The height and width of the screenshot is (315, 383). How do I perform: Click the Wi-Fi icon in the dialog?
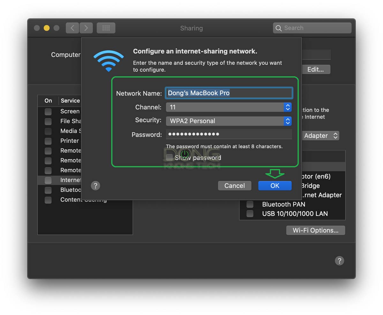tap(109, 61)
